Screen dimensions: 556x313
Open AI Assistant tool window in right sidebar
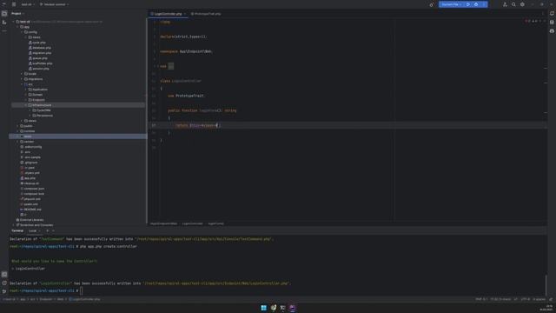click(552, 31)
